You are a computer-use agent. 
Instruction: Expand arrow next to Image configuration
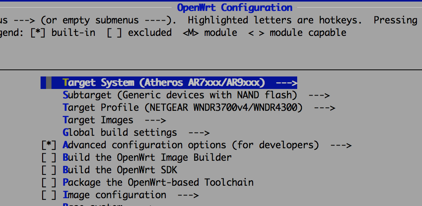pyautogui.click(x=188, y=195)
